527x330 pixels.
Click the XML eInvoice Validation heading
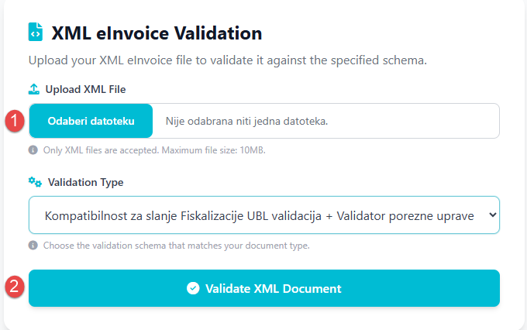[x=157, y=33]
